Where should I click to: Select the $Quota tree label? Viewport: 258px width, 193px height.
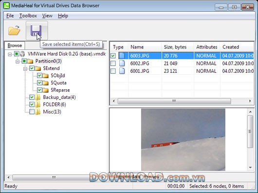coord(58,83)
